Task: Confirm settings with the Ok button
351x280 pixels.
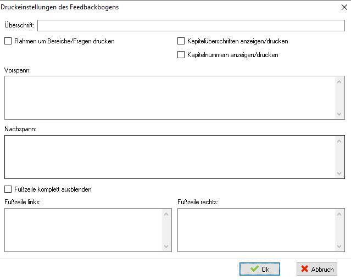Action: coord(260,269)
